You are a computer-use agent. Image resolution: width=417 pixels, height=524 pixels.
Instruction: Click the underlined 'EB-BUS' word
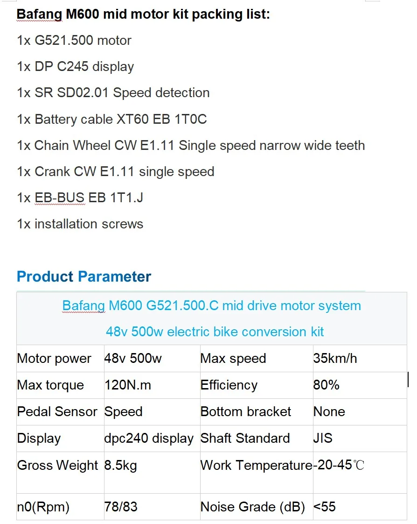[60, 198]
